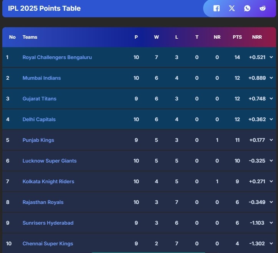Open the Rajasthan Royals team link
Viewport: 278px width, 253px height.
[x=43, y=202]
